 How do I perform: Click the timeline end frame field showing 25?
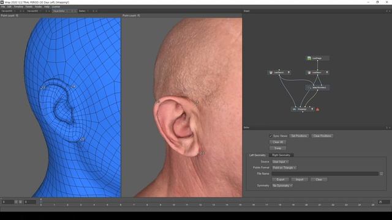[x=383, y=202]
